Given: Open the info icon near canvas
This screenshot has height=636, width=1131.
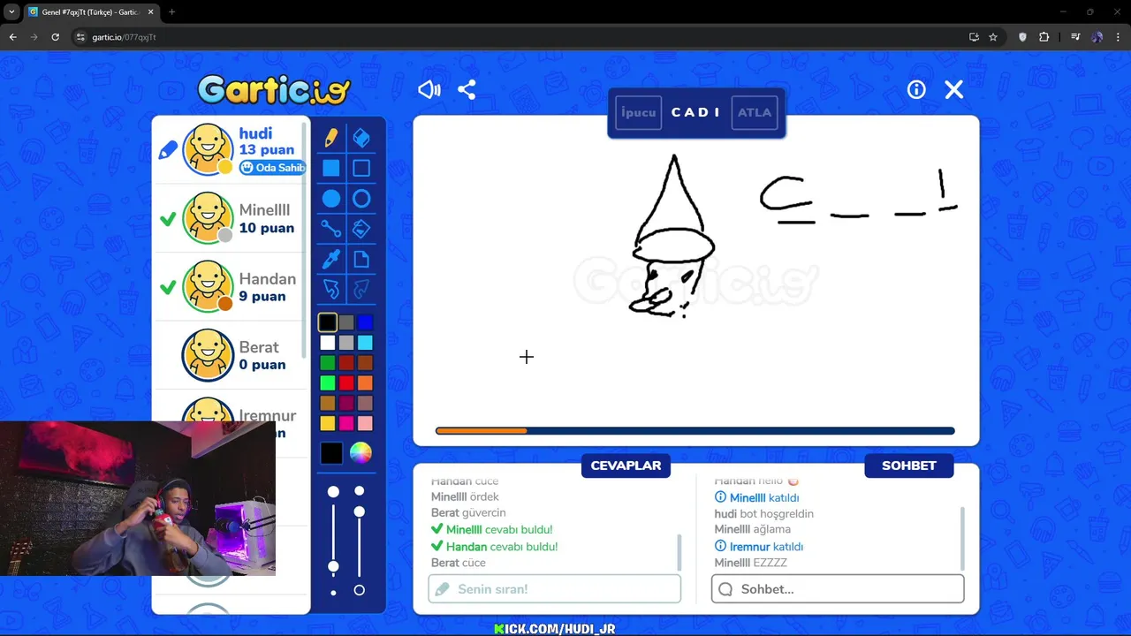Looking at the screenshot, I should tap(916, 89).
